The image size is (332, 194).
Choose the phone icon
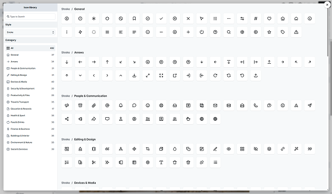(256, 106)
